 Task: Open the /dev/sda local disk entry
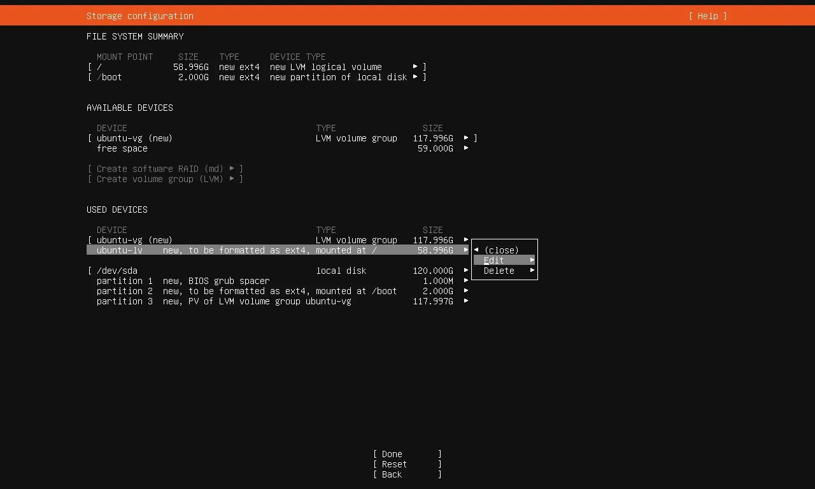click(282, 271)
